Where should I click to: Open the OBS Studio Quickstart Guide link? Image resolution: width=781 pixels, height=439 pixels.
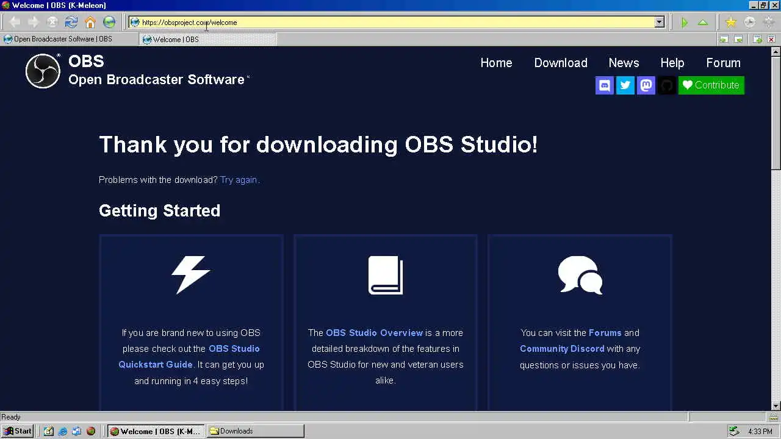coord(189,357)
